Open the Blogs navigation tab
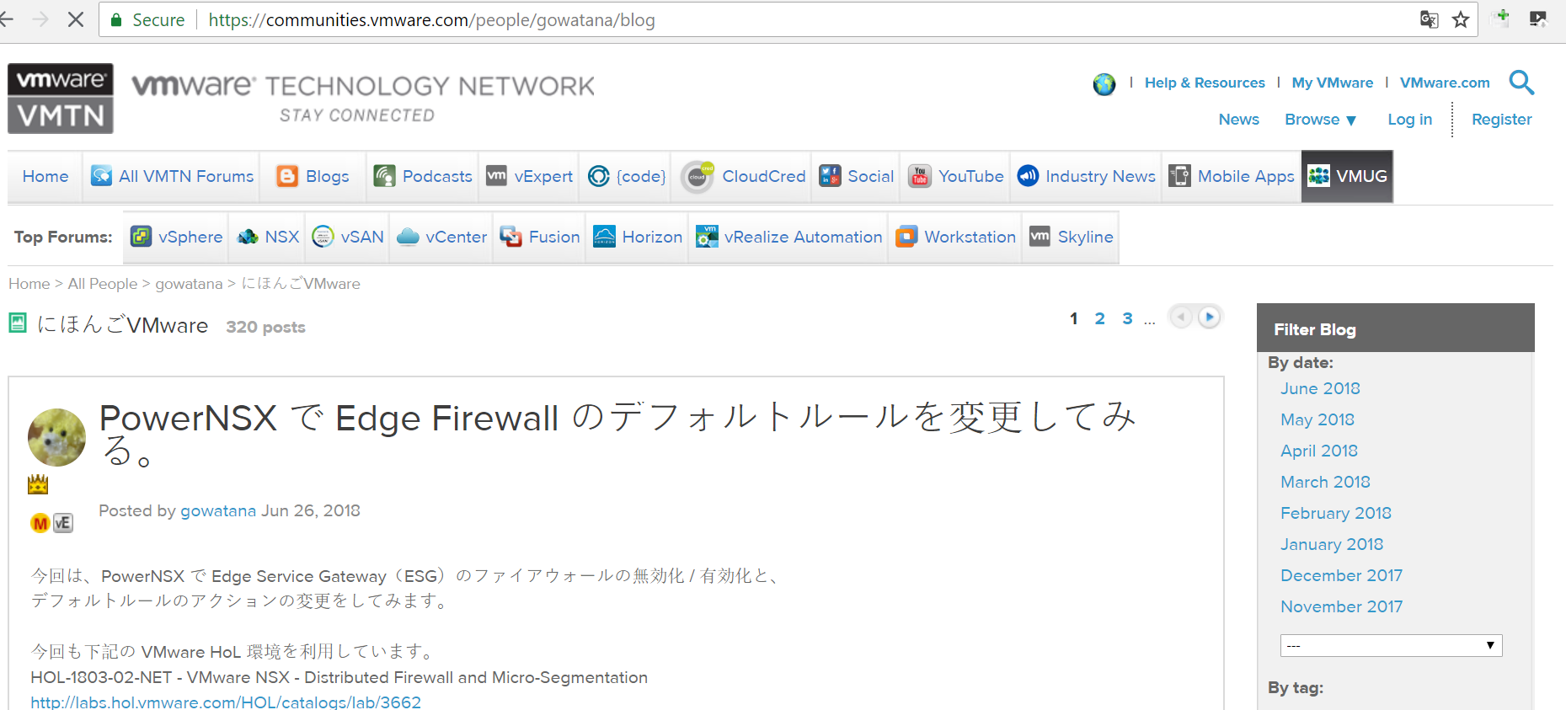The height and width of the screenshot is (710, 1566). [x=313, y=176]
